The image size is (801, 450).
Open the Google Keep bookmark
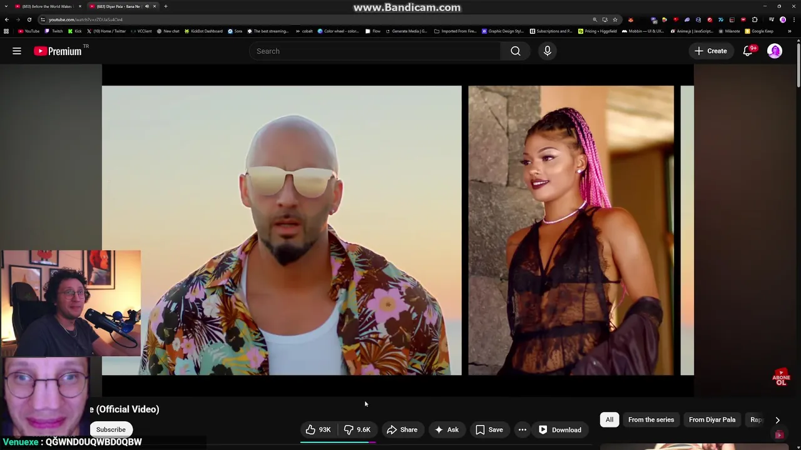pyautogui.click(x=759, y=31)
